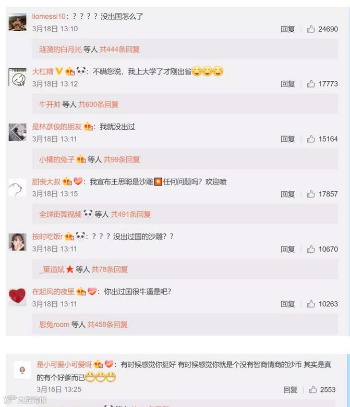
Task: Like liomessi10's comment with thumbs-up icon
Action: (311, 29)
